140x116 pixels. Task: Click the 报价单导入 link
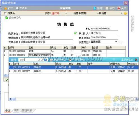tap(15, 18)
